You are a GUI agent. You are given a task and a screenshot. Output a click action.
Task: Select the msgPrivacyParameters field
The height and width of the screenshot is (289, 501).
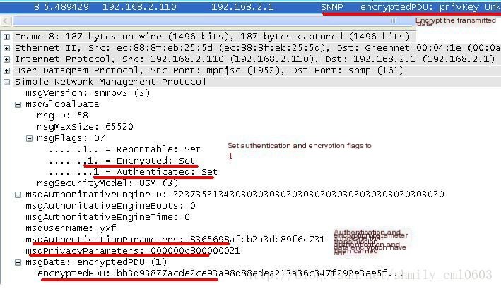point(133,251)
